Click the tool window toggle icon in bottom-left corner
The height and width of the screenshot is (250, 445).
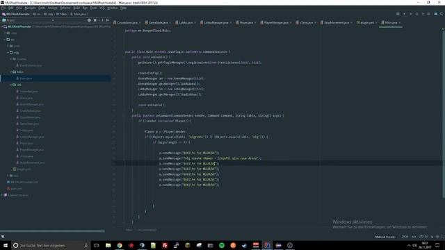[x=3, y=236]
